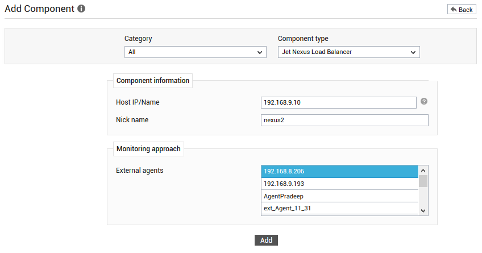Go back using the Back button
Viewport: 482px width, 253px height.
pyautogui.click(x=462, y=10)
